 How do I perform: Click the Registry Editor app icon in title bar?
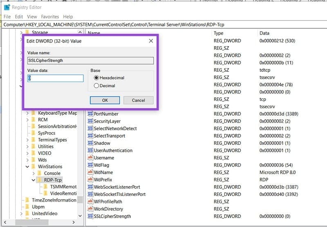[7, 7]
